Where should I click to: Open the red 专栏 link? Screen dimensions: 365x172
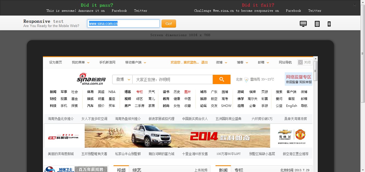click(140, 92)
